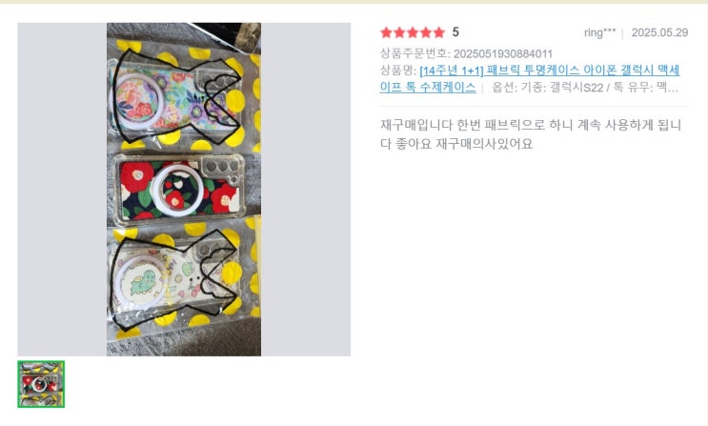Open the green-bordered review photo thumbnail
Viewport: 708px width, 426px height.
41,384
